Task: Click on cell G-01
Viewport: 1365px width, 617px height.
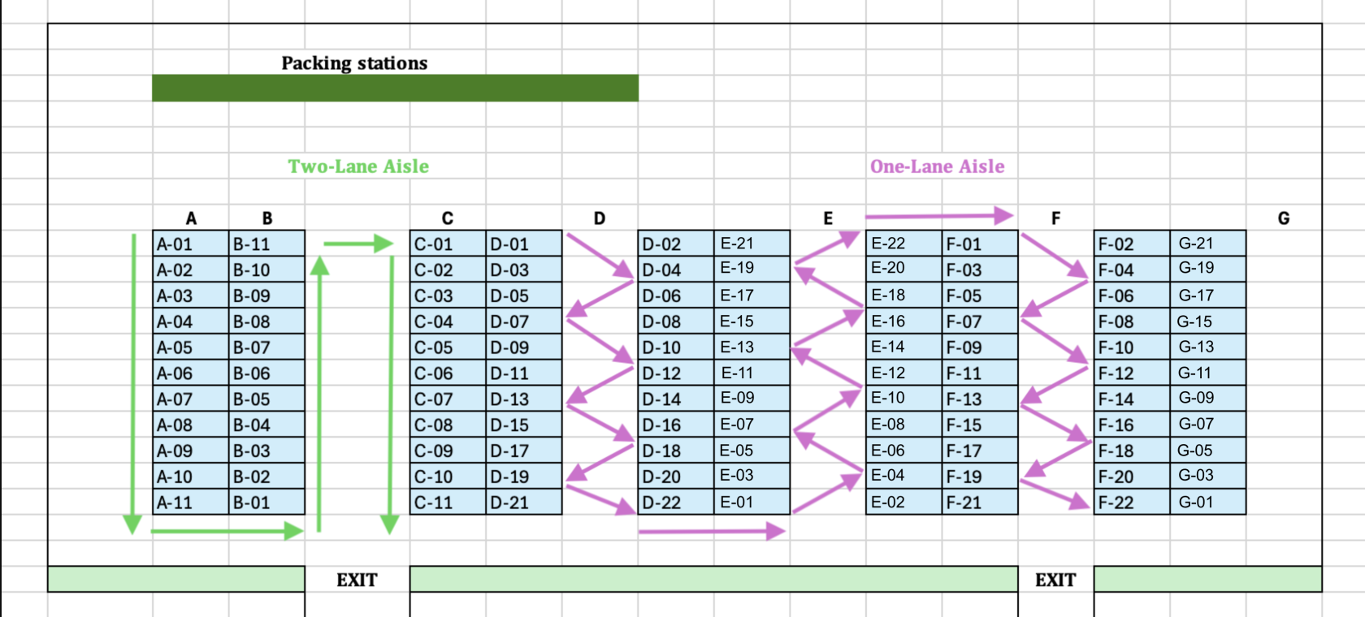Action: [x=1207, y=503]
